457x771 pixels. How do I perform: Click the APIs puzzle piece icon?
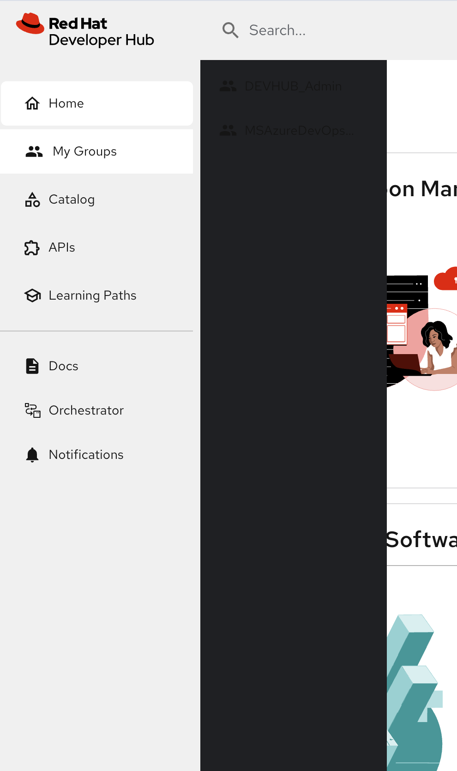pyautogui.click(x=32, y=247)
